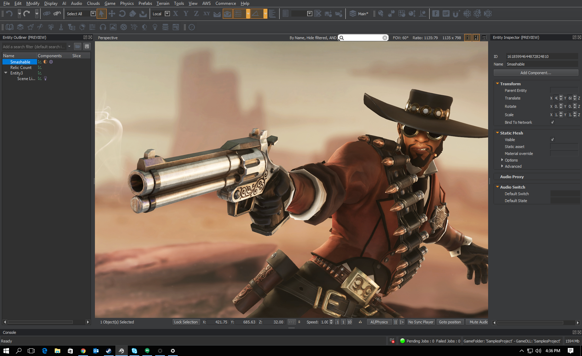Toggle viewport info 'i' display
This screenshot has width=582, height=356.
(468, 38)
